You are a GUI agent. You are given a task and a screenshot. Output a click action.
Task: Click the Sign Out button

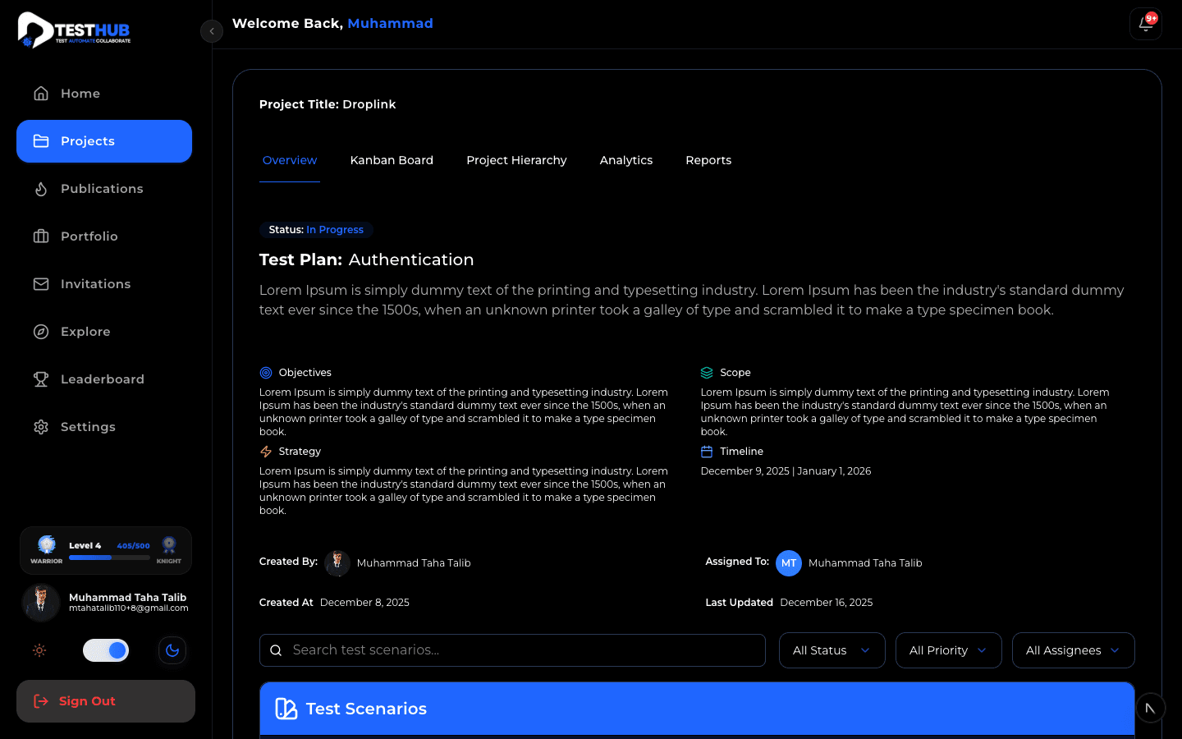coord(106,701)
